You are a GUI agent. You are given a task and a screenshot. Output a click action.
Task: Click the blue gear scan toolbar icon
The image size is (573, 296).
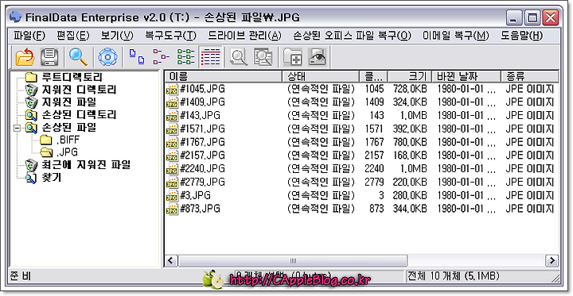[x=107, y=57]
